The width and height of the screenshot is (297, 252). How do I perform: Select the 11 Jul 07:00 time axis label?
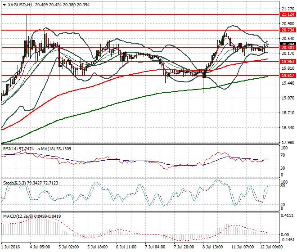tap(243, 247)
